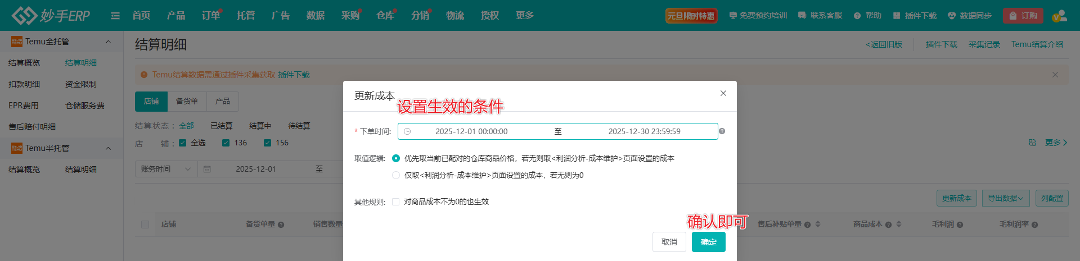The width and height of the screenshot is (1080, 261).
Task: Select the 仅取利润分析-成本维护 radio option
Action: tap(396, 175)
